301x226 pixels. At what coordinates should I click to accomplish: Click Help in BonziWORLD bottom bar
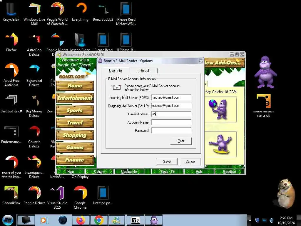click(x=71, y=172)
